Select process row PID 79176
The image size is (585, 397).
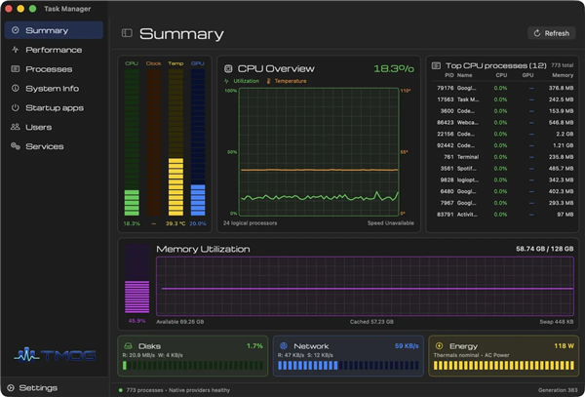502,88
